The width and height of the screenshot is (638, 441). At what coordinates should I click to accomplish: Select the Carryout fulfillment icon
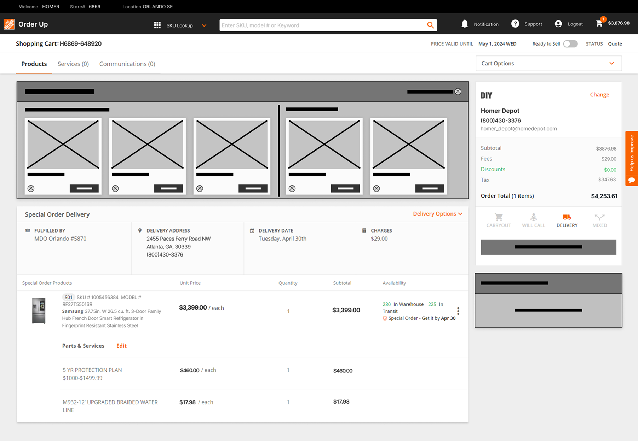pos(499,217)
